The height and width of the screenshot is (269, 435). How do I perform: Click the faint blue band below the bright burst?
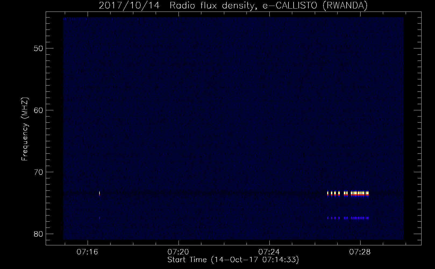tap(348, 218)
